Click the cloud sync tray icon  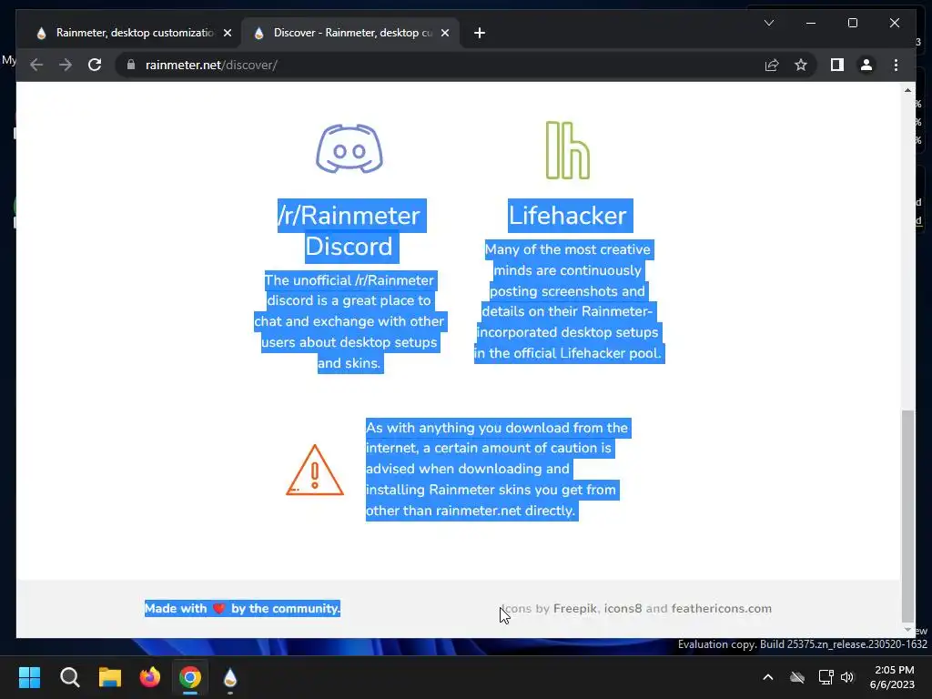(x=797, y=677)
